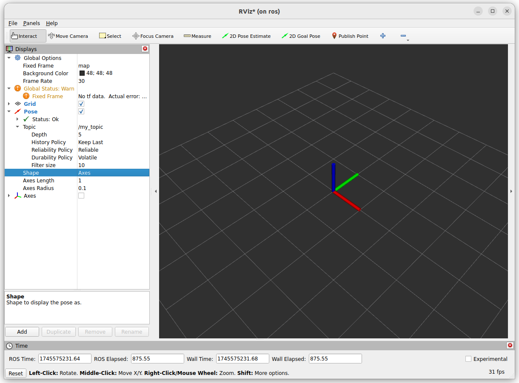Click the Reset button

pos(16,373)
